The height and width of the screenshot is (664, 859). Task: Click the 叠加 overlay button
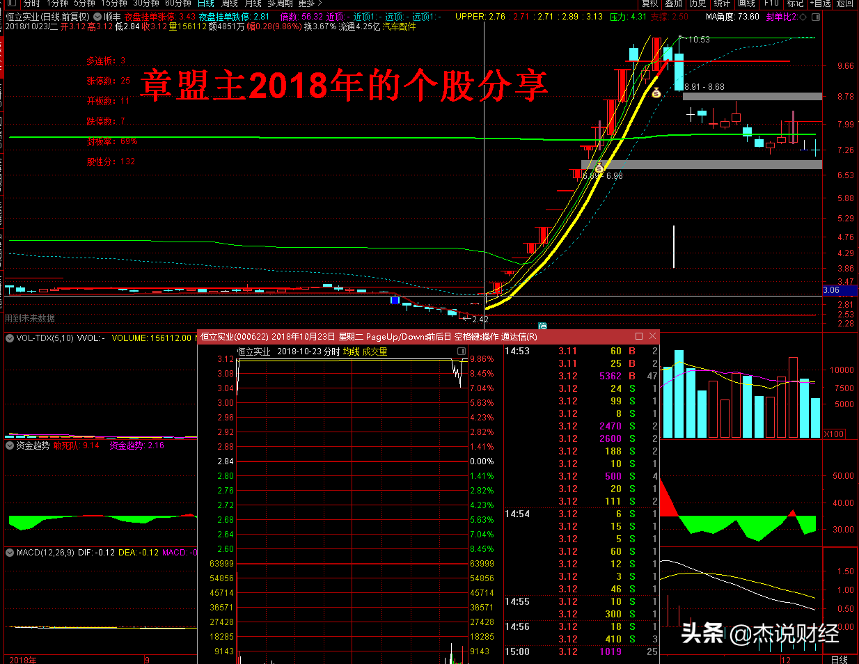click(x=673, y=3)
